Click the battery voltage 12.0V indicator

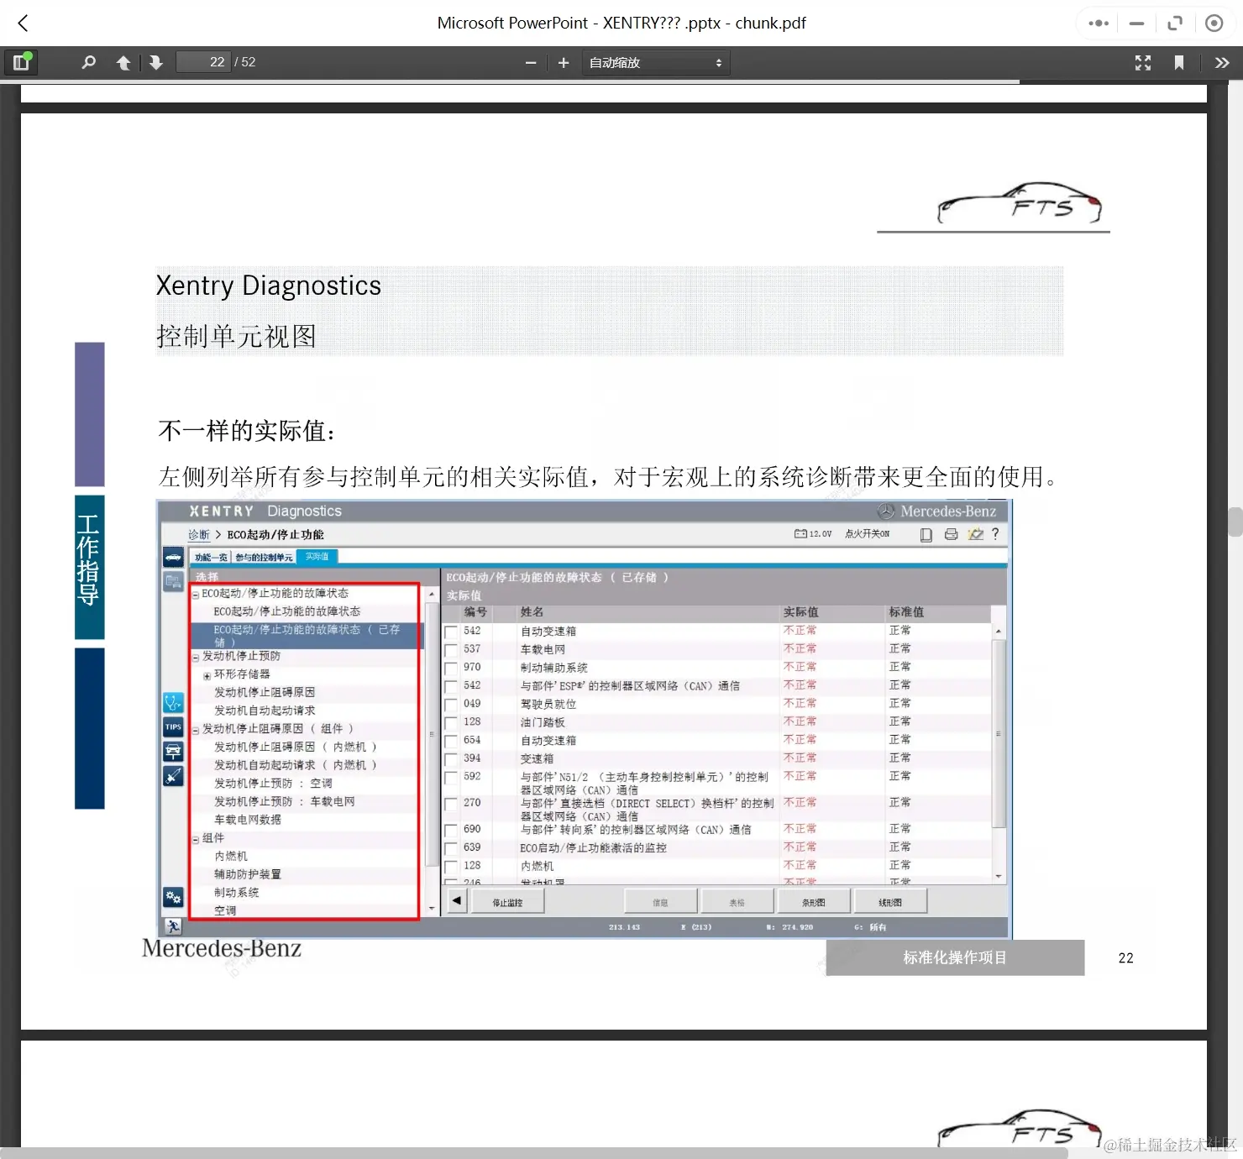[813, 534]
